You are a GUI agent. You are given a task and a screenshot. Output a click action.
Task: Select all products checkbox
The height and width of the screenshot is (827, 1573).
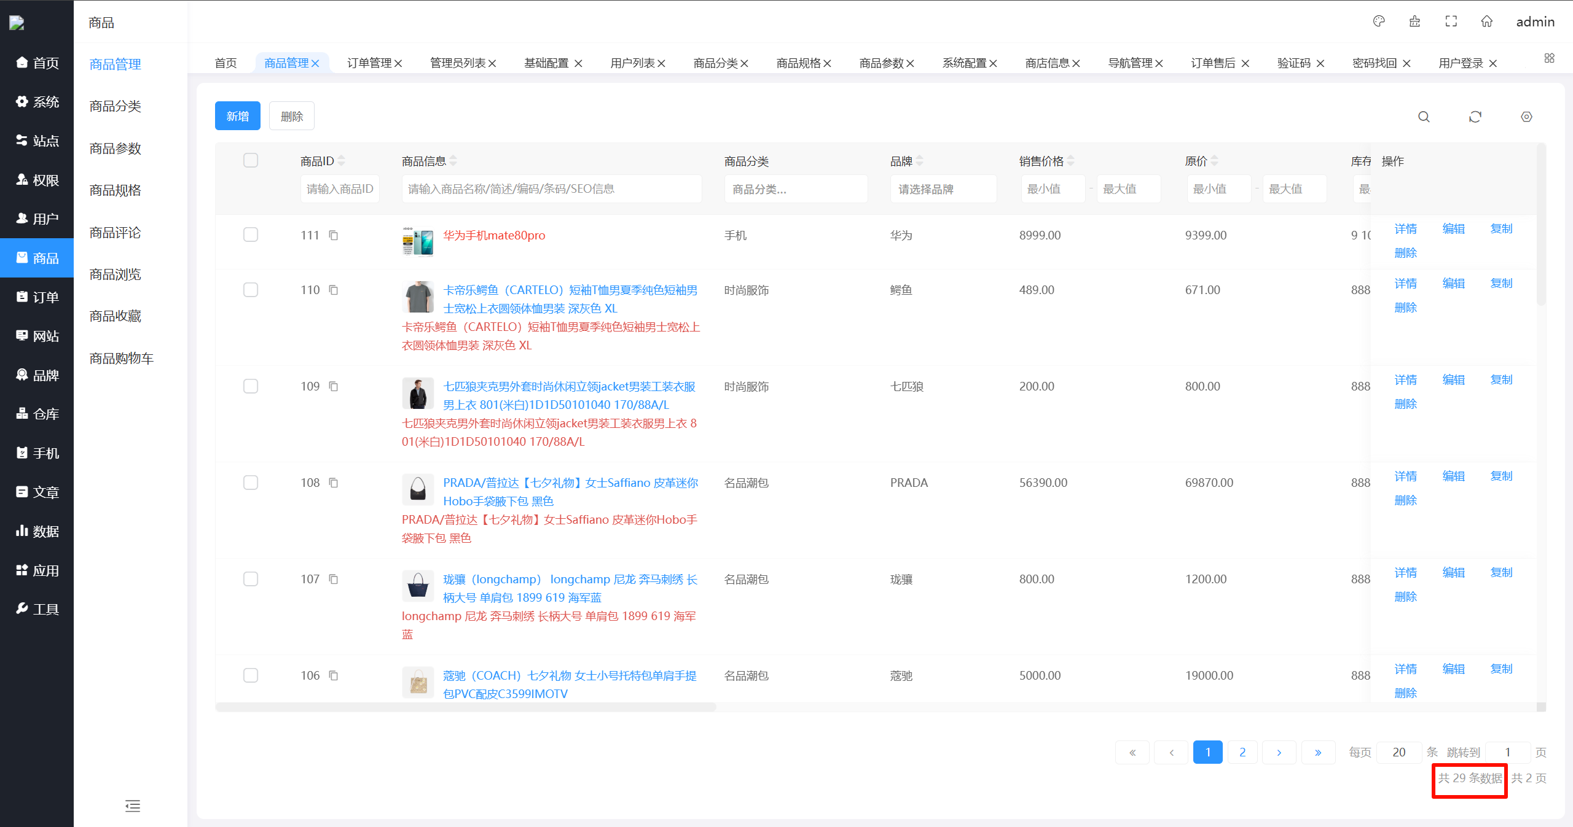[x=251, y=160]
